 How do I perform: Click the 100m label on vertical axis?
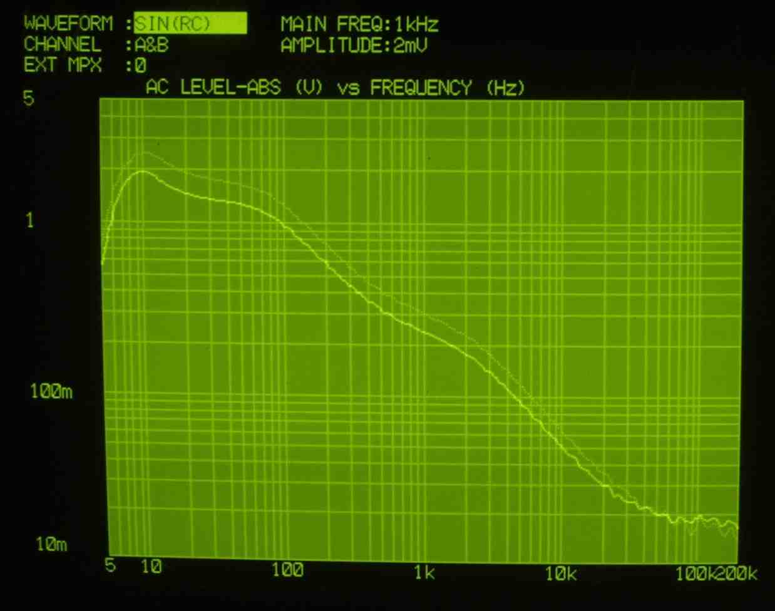[x=51, y=392]
